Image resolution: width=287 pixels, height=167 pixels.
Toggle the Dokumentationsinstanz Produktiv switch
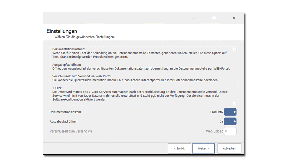pos(230,112)
